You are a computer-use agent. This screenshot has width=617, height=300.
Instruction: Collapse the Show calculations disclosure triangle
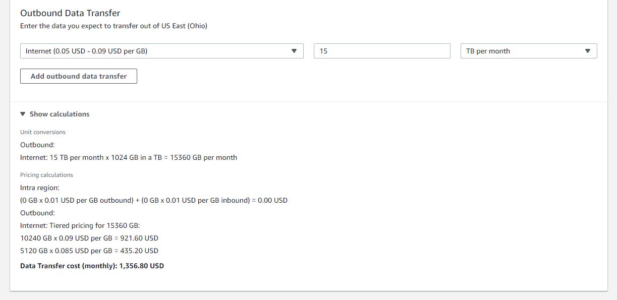point(23,114)
